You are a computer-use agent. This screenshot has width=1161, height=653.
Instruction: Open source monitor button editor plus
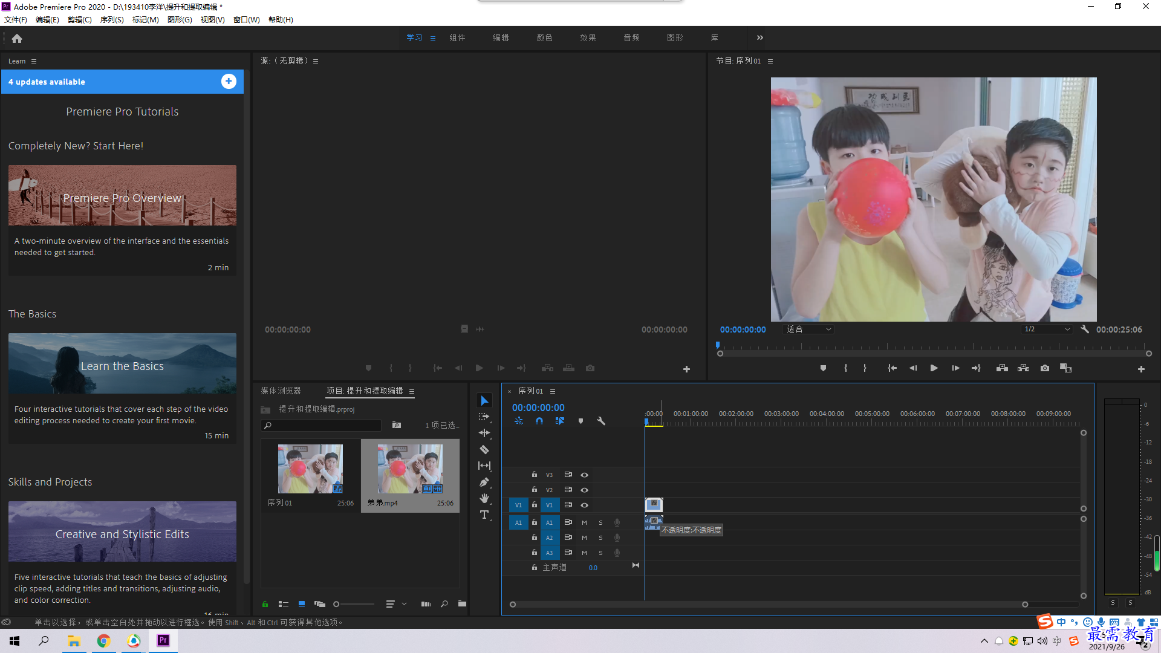click(x=686, y=369)
